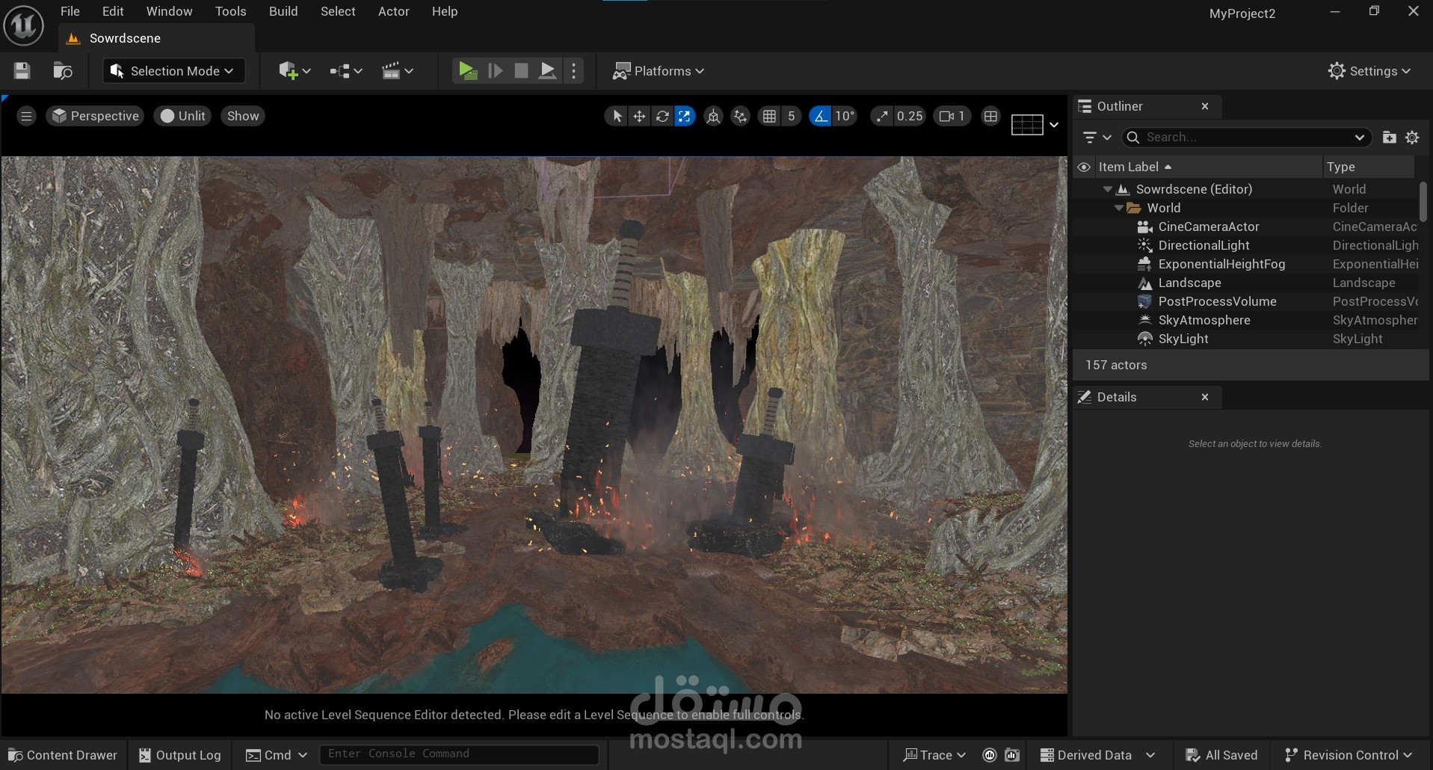1433x770 pixels.
Task: Open the Platforms menu
Action: pos(659,71)
